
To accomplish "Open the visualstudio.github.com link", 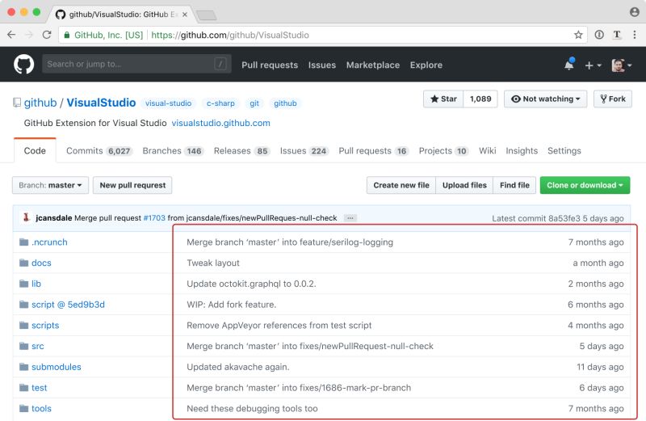I will pyautogui.click(x=220, y=123).
